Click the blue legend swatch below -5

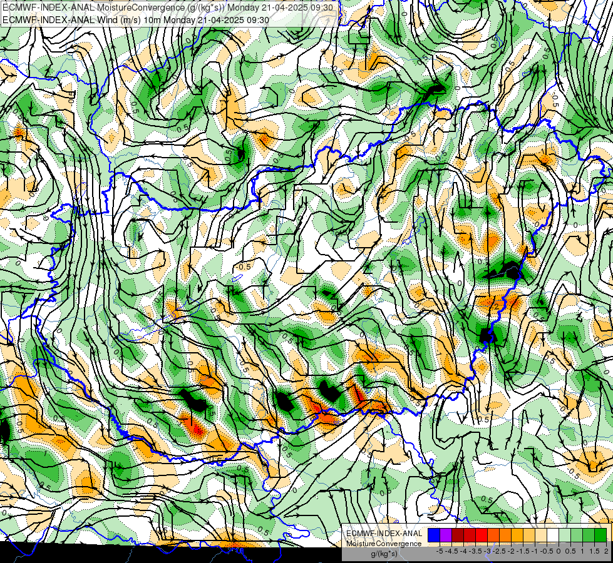coord(434,535)
